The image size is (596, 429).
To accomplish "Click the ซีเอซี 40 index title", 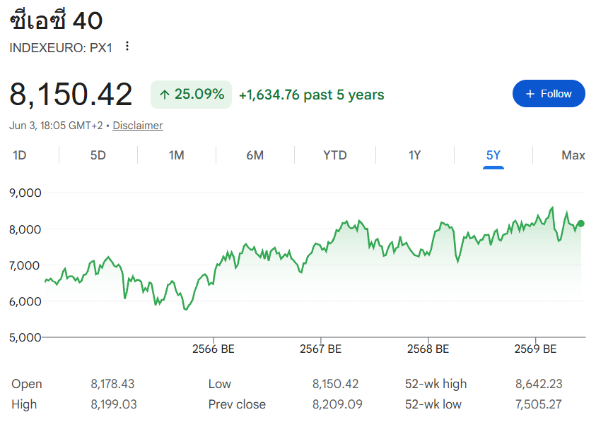I will coord(56,20).
